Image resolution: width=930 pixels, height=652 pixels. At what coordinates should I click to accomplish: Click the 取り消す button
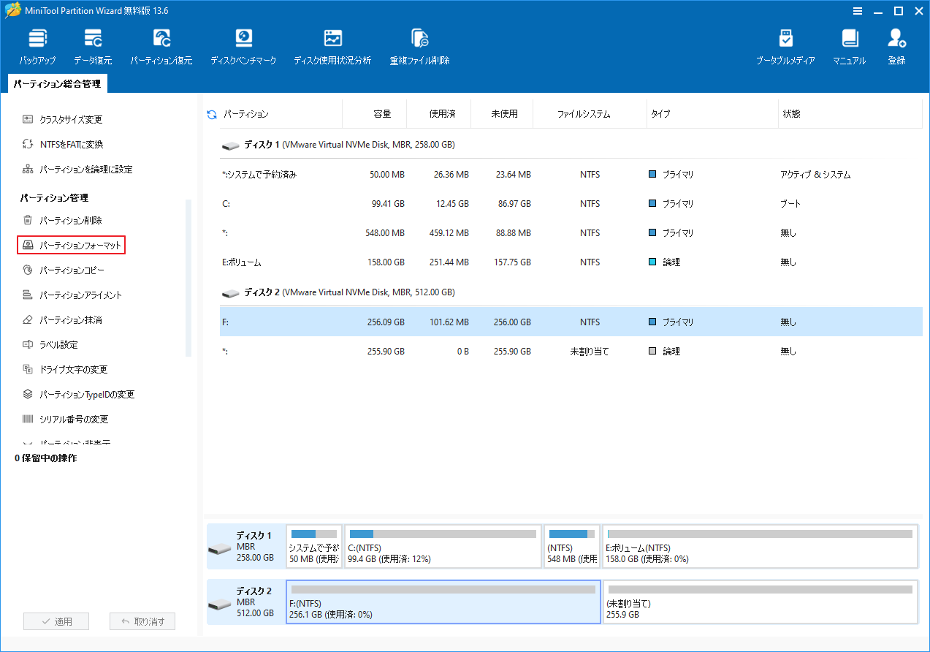click(142, 621)
